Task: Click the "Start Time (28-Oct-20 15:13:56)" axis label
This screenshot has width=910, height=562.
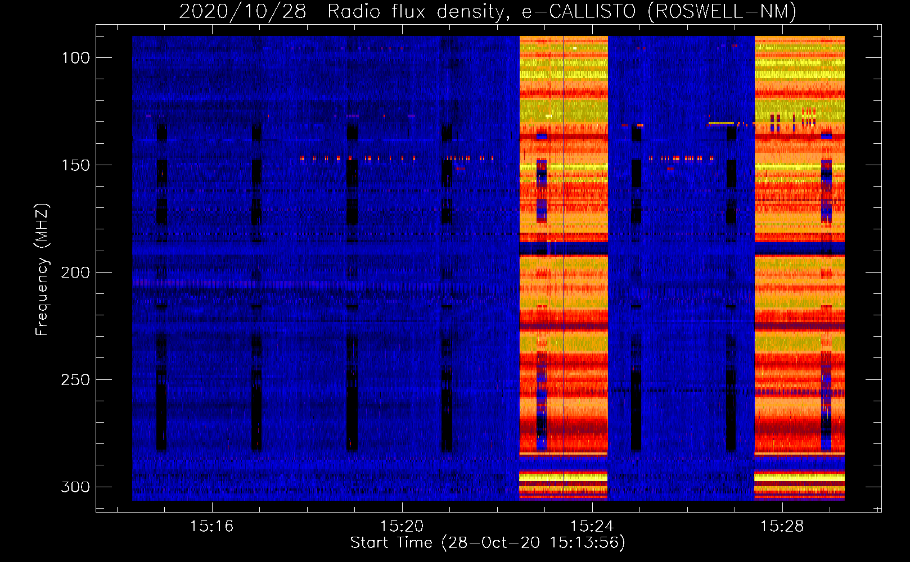Action: (x=488, y=543)
